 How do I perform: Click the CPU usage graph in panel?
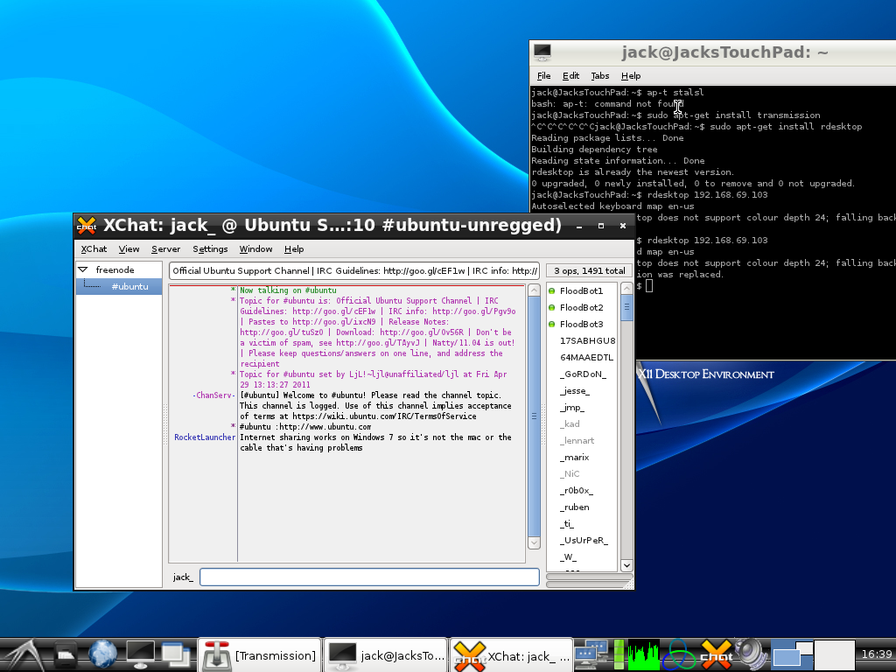click(643, 655)
